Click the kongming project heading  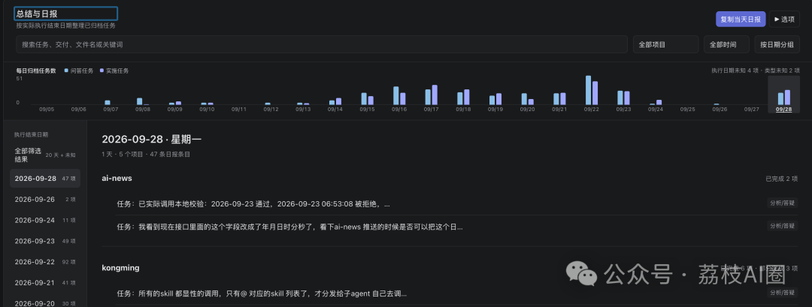pyautogui.click(x=120, y=268)
